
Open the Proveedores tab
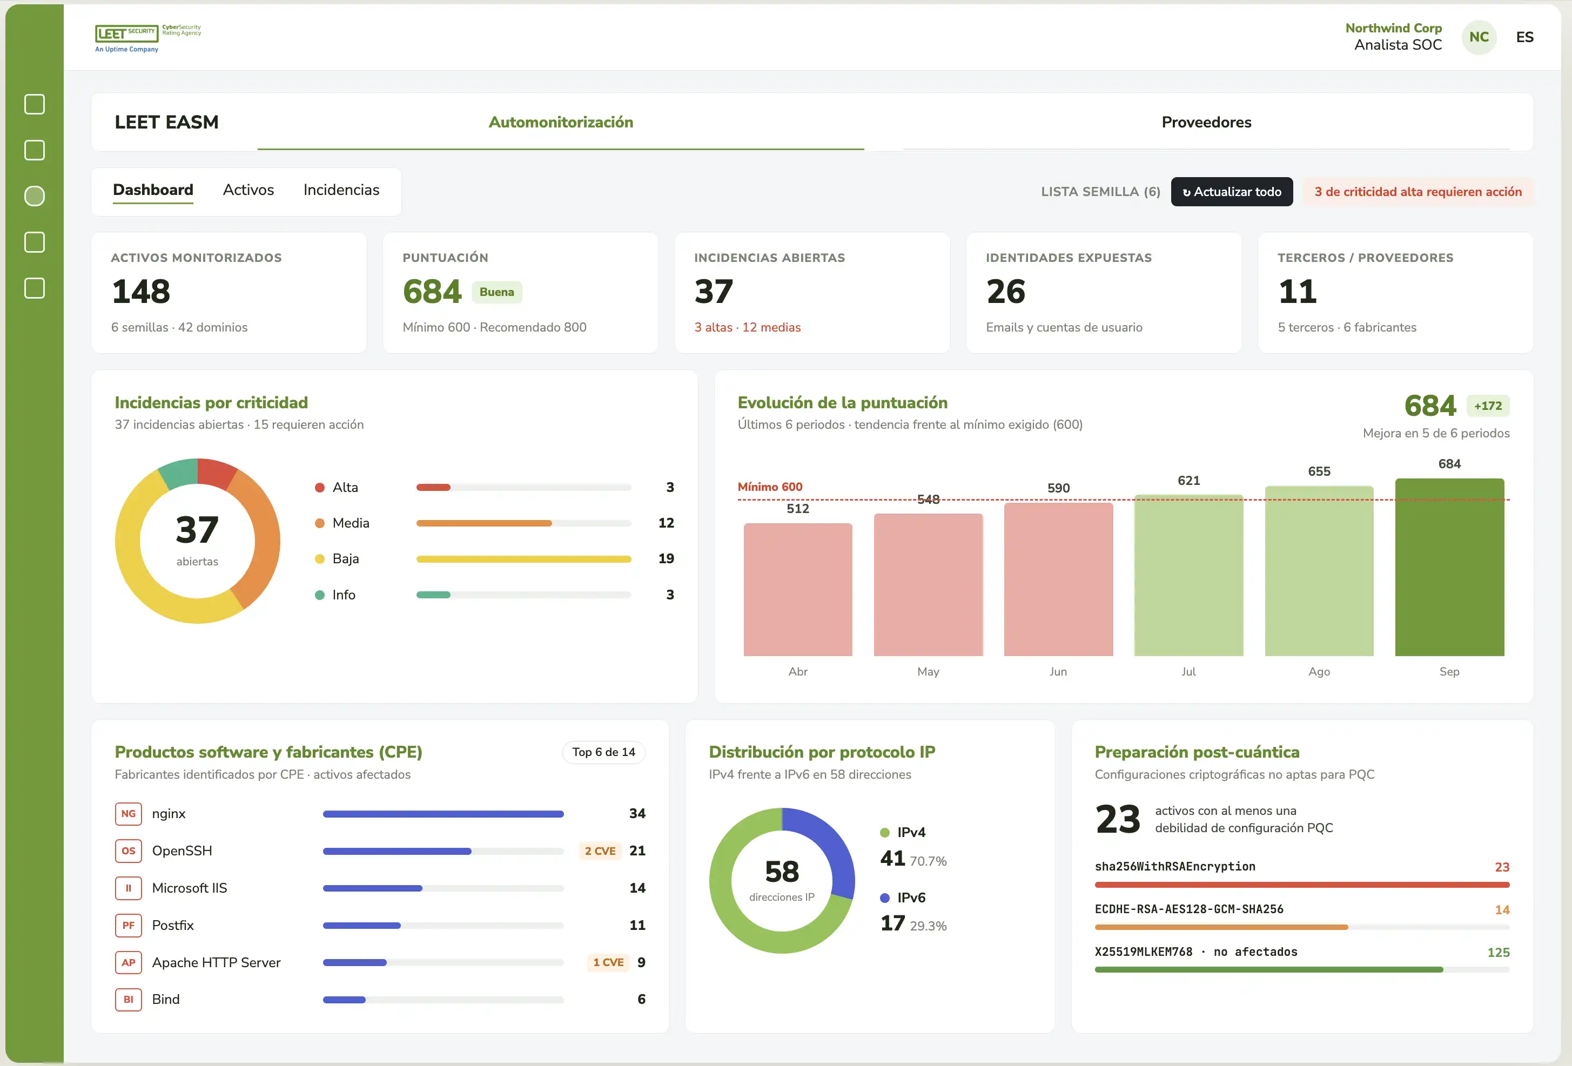1206,123
